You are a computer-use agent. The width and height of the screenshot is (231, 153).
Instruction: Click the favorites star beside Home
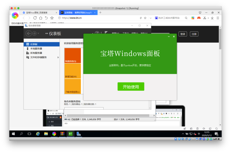(52, 18)
